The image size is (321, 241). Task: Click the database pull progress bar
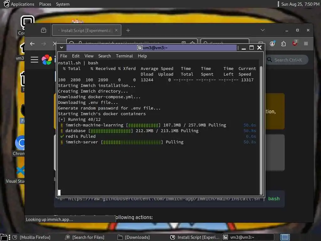click(110, 131)
